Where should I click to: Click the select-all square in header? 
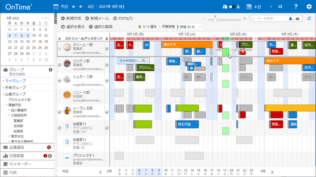[x=59, y=38]
